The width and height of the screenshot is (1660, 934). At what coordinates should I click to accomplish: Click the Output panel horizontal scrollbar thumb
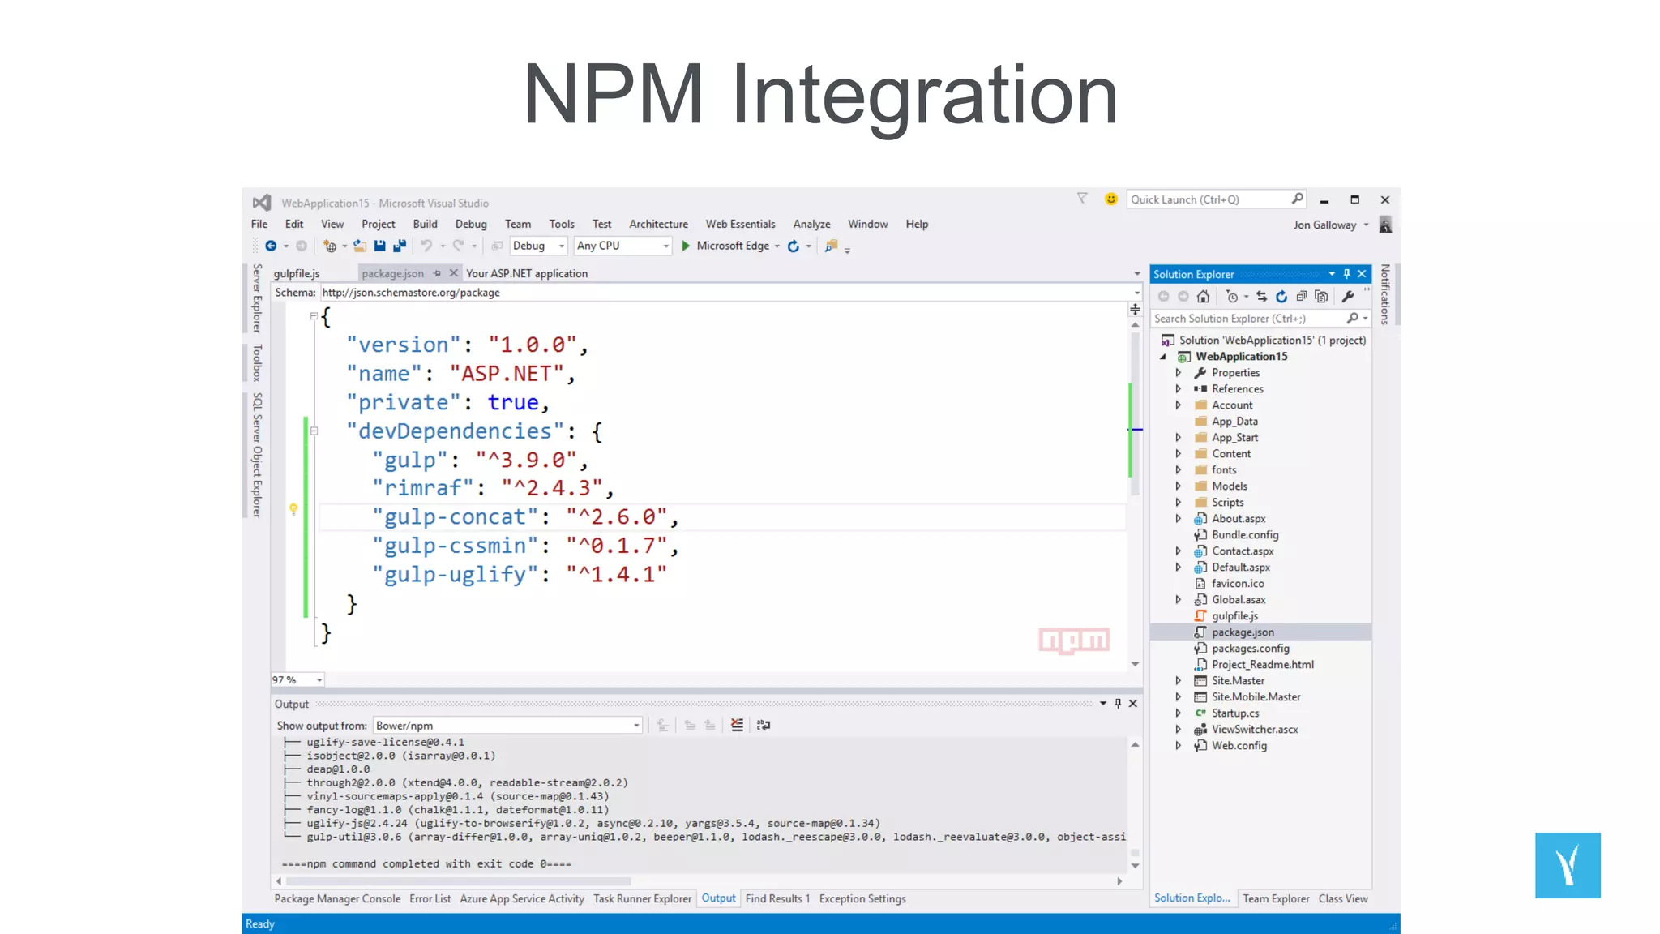pos(459,881)
